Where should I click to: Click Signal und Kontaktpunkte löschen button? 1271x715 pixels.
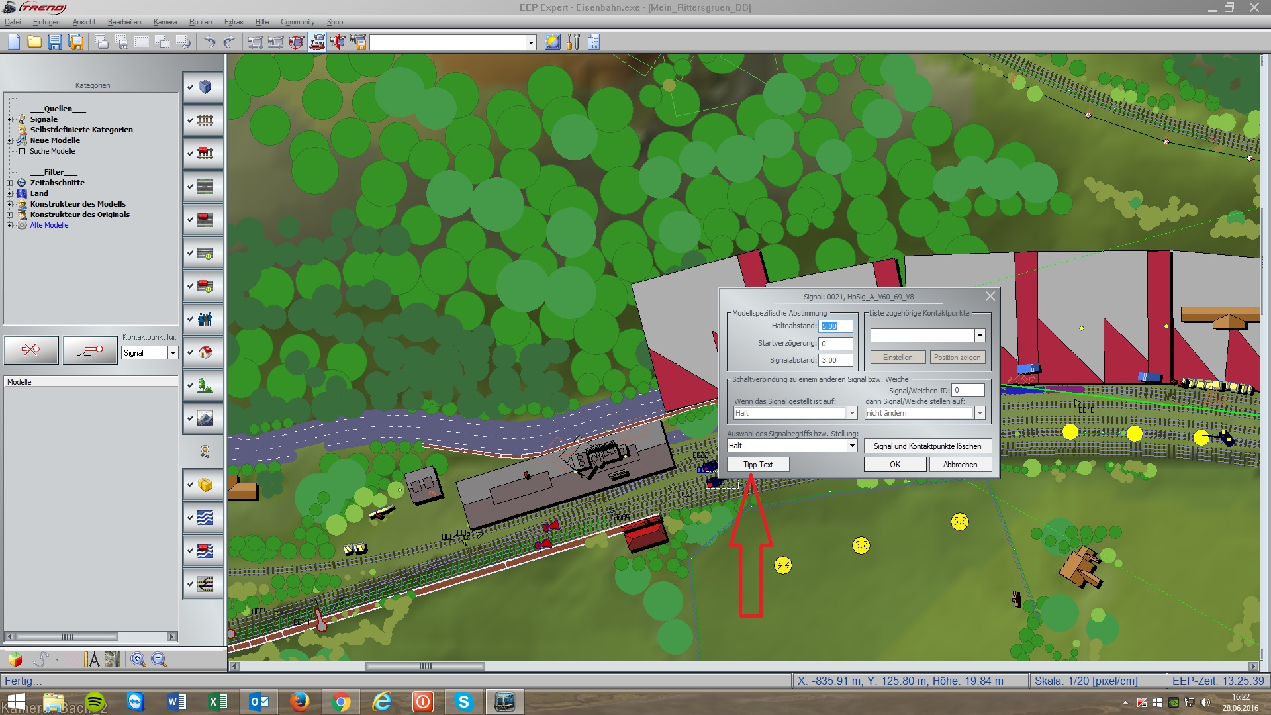(x=927, y=446)
